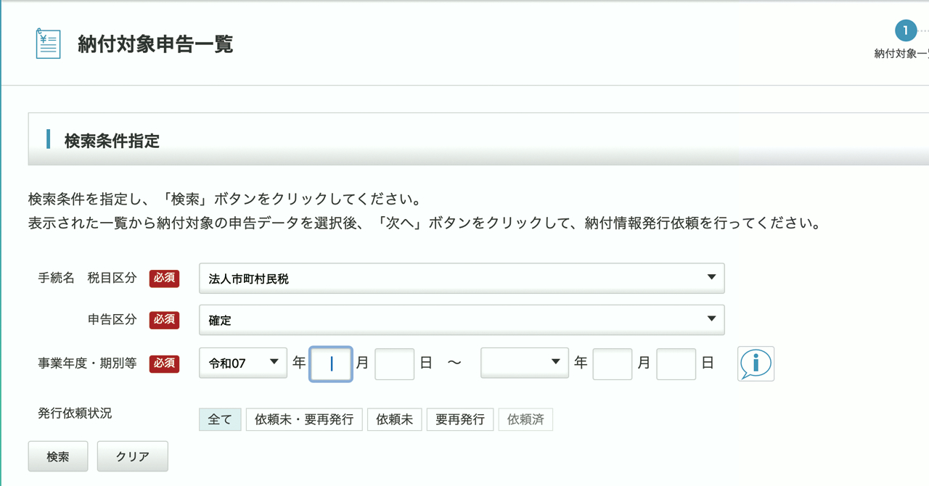Screen dimensions: 929x486
Task: Click the information speech-bubble icon
Action: (x=756, y=363)
